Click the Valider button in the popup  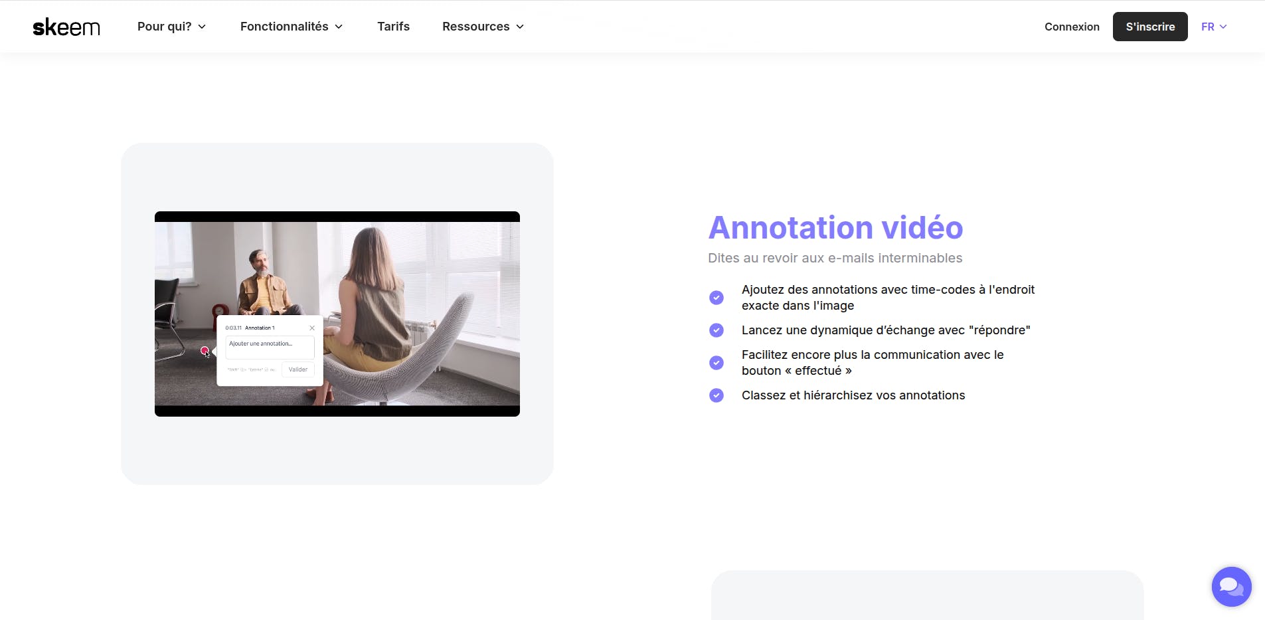tap(297, 369)
